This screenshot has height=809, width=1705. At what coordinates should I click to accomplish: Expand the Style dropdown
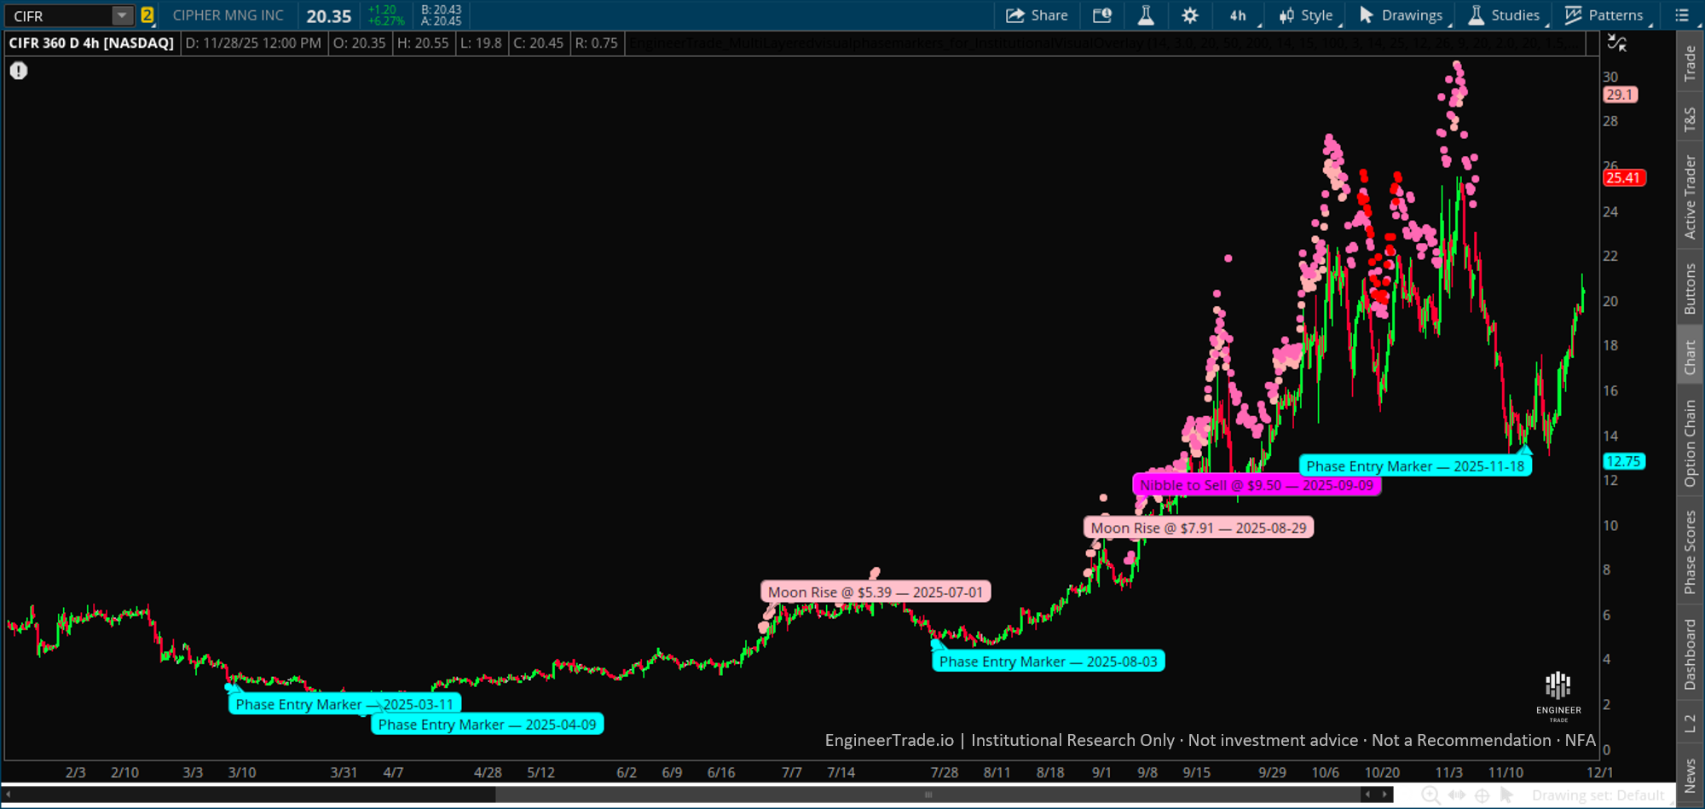coord(1305,14)
